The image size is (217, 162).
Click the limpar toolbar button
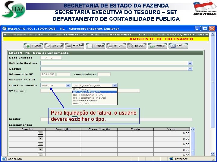point(95,46)
